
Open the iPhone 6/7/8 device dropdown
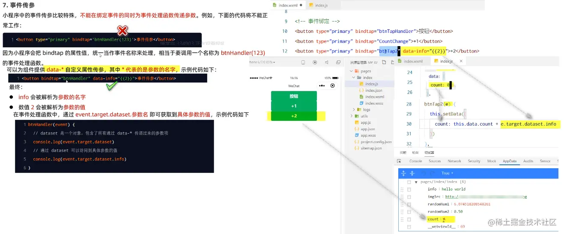263,62
